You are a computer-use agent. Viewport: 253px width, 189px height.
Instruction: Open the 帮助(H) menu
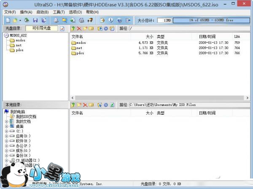92,12
